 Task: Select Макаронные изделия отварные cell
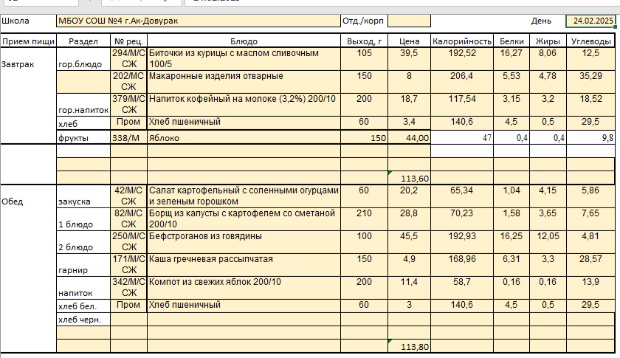pyautogui.click(x=244, y=82)
